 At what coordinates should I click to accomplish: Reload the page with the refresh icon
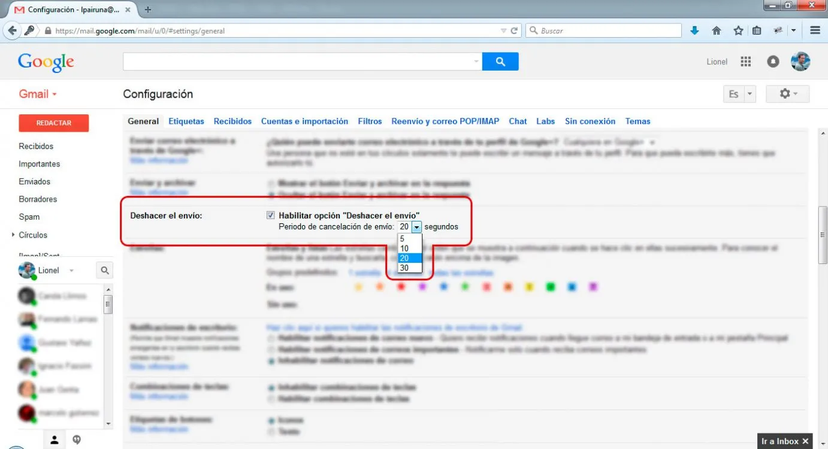(x=514, y=31)
